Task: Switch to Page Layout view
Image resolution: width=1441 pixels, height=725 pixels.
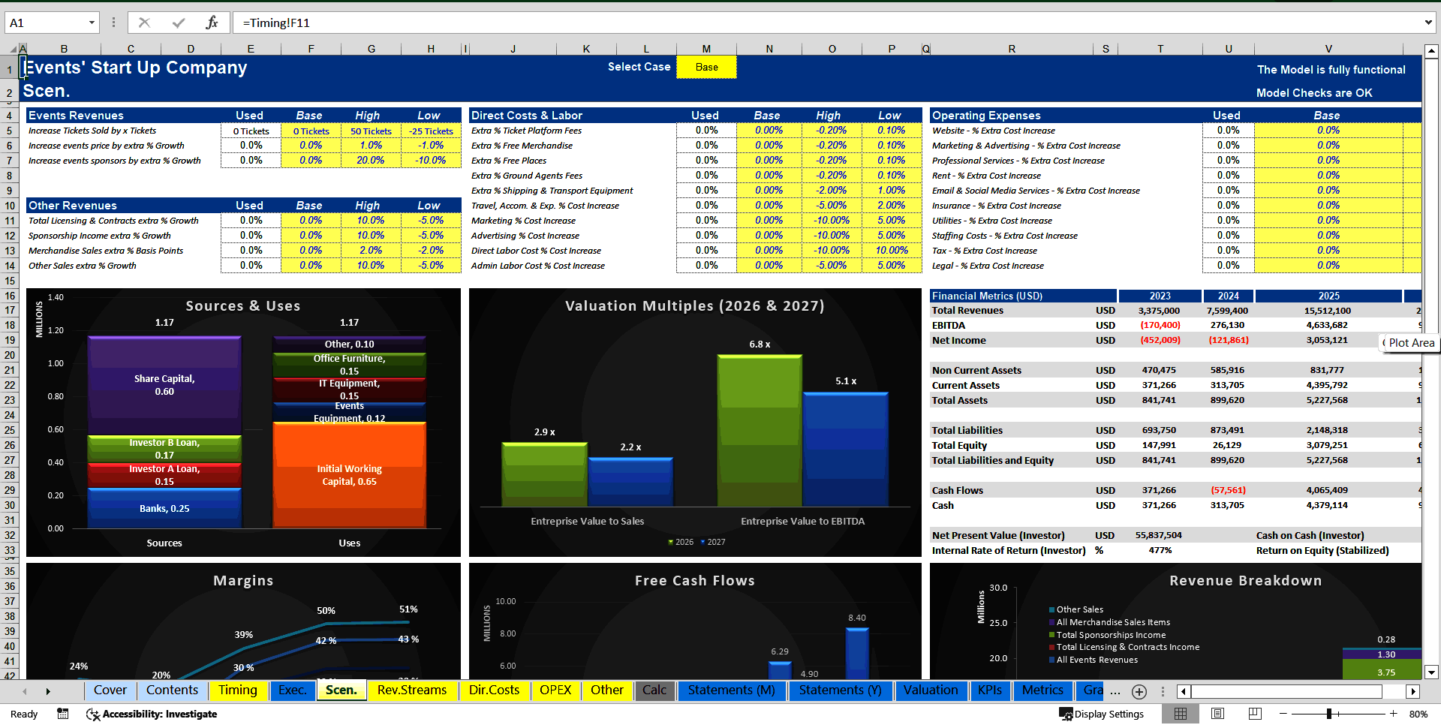Action: pyautogui.click(x=1218, y=714)
